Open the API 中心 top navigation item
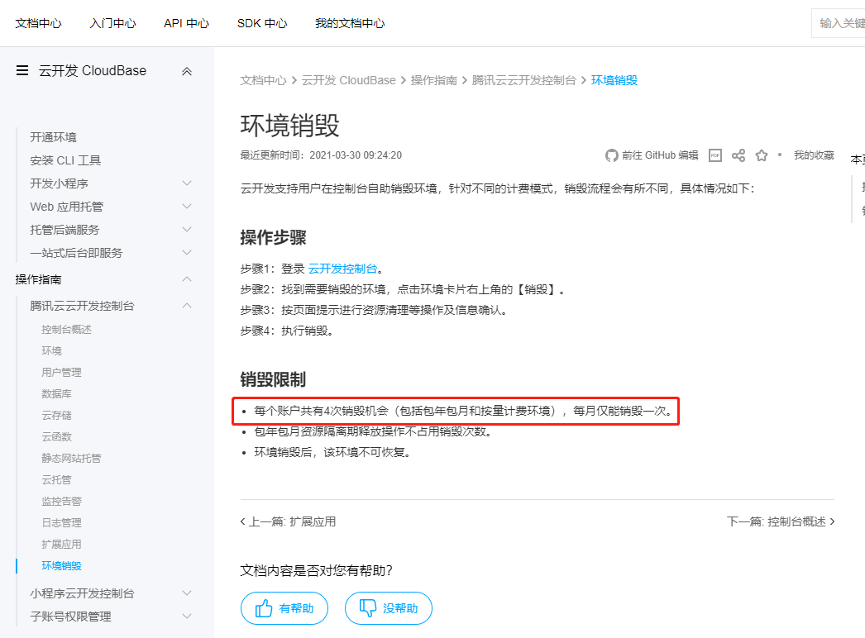 tap(186, 23)
